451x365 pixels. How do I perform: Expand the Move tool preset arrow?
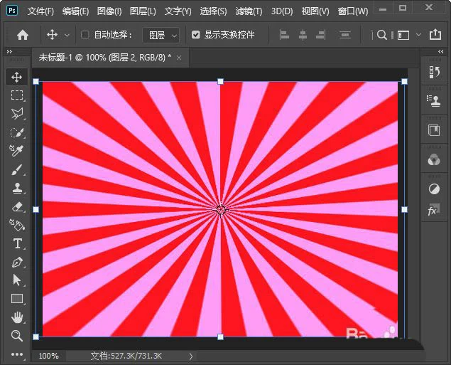pos(67,35)
